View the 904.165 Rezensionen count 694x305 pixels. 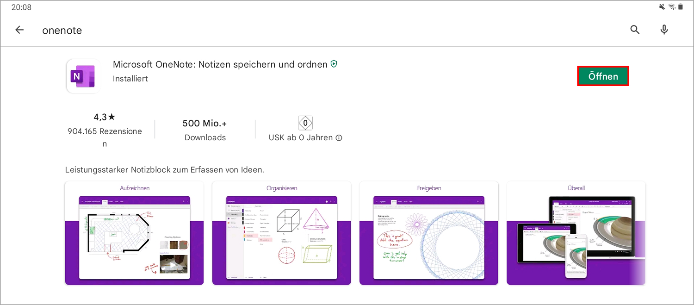click(x=105, y=137)
